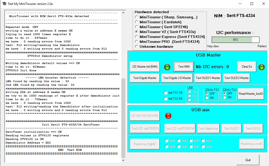Run Test Digole 2.6 Master
269x166 pixels.
click(x=177, y=78)
